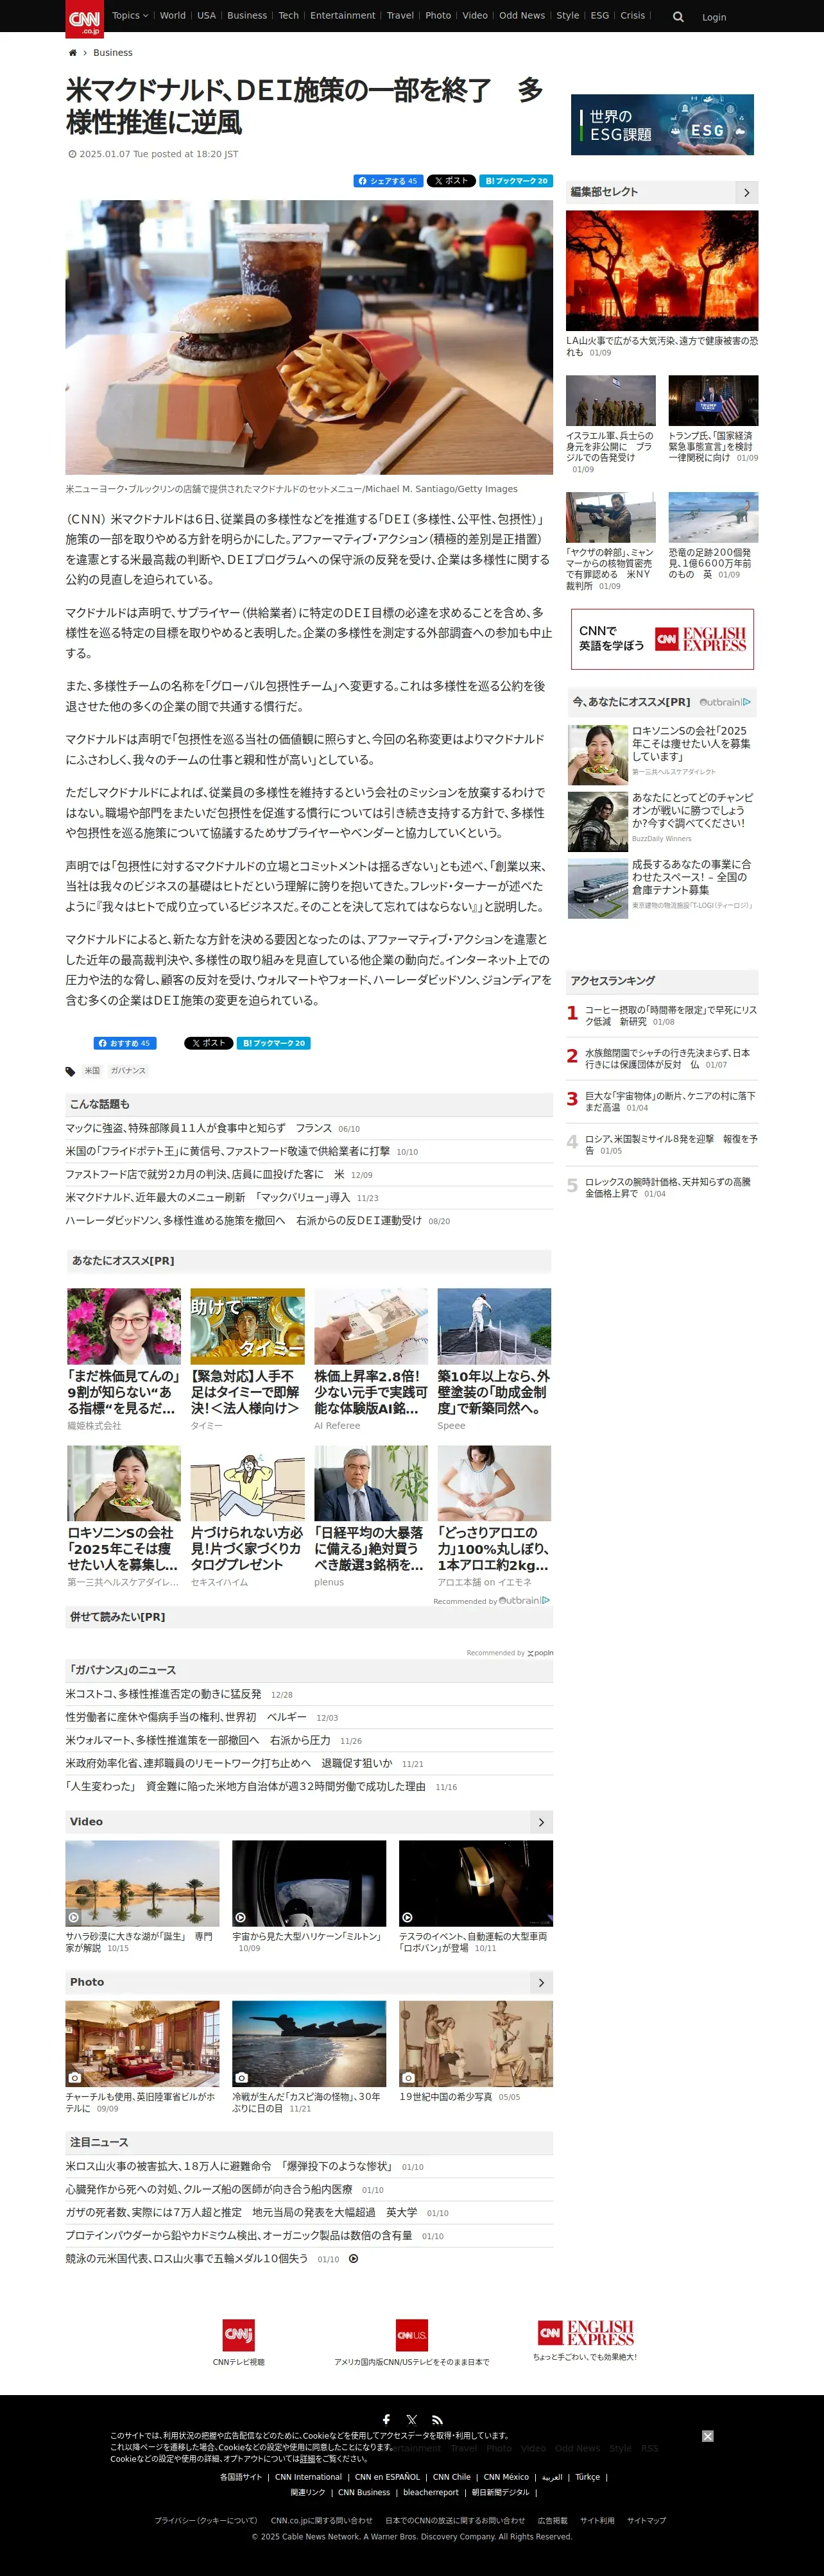Screen dimensions: 824x2576
Task: Click the tag icon beside 米国
Action: (x=70, y=1072)
